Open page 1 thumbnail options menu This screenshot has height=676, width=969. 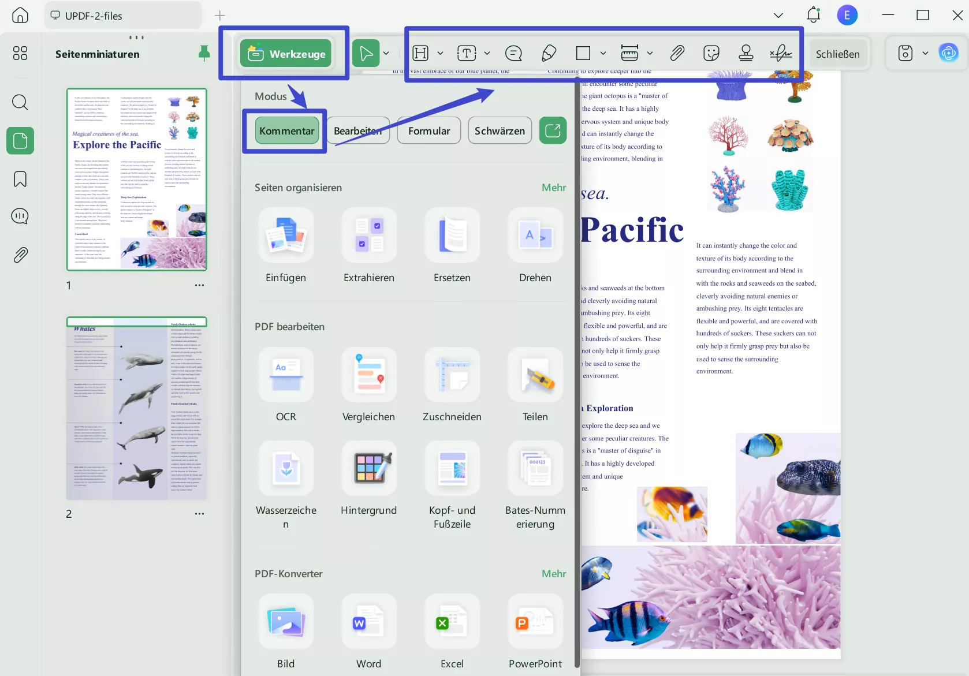(199, 285)
